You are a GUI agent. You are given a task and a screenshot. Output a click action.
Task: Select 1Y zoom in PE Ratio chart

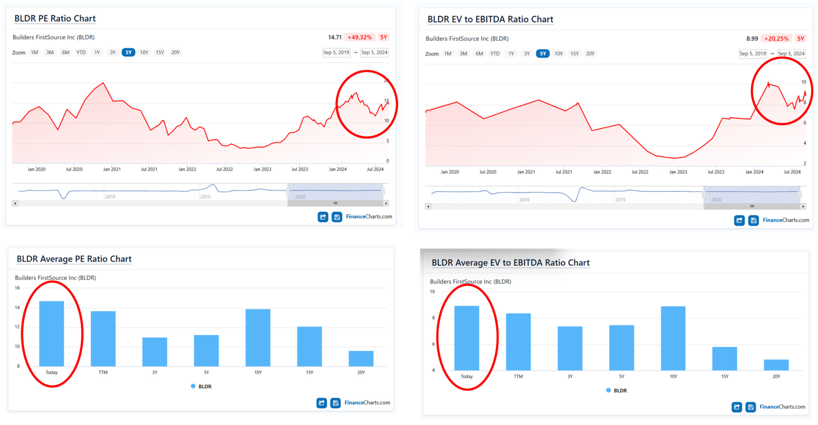coord(97,53)
